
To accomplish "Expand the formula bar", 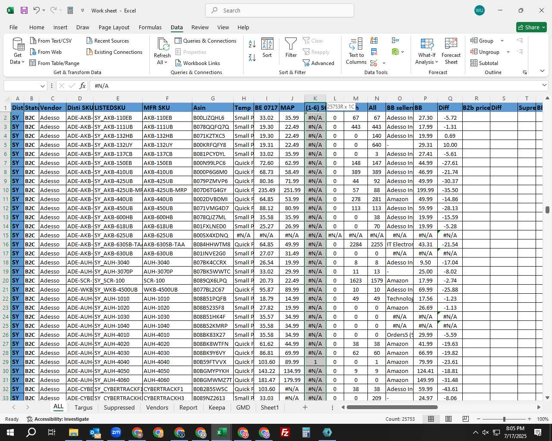I will (x=544, y=85).
